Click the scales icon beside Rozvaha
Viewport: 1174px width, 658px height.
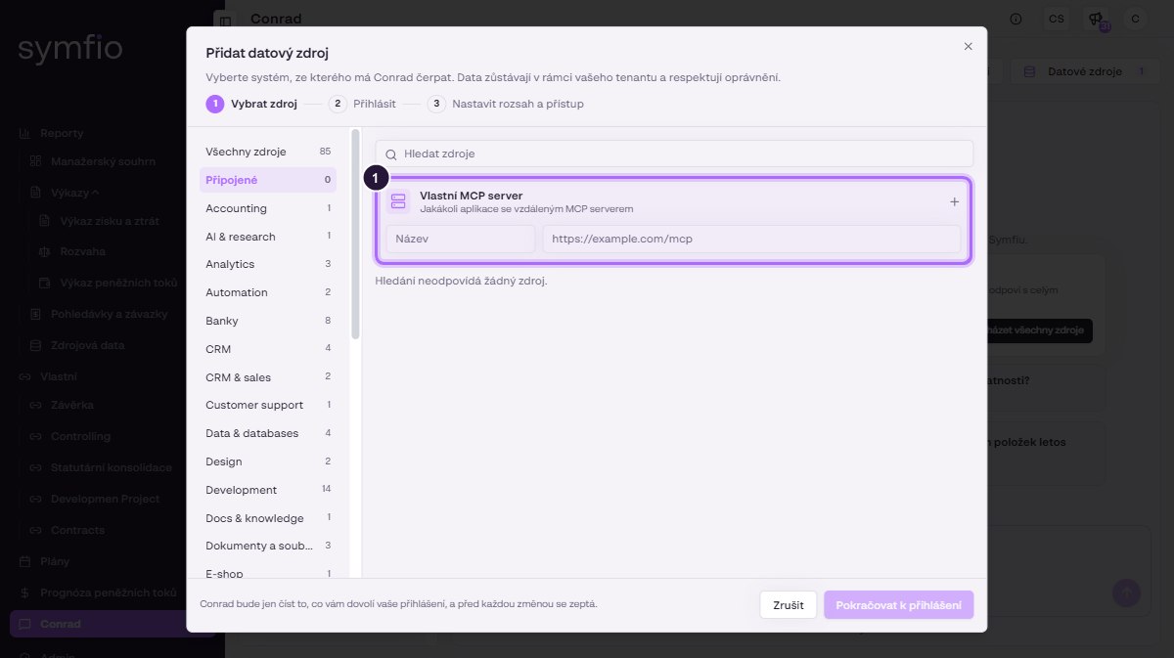click(x=44, y=251)
